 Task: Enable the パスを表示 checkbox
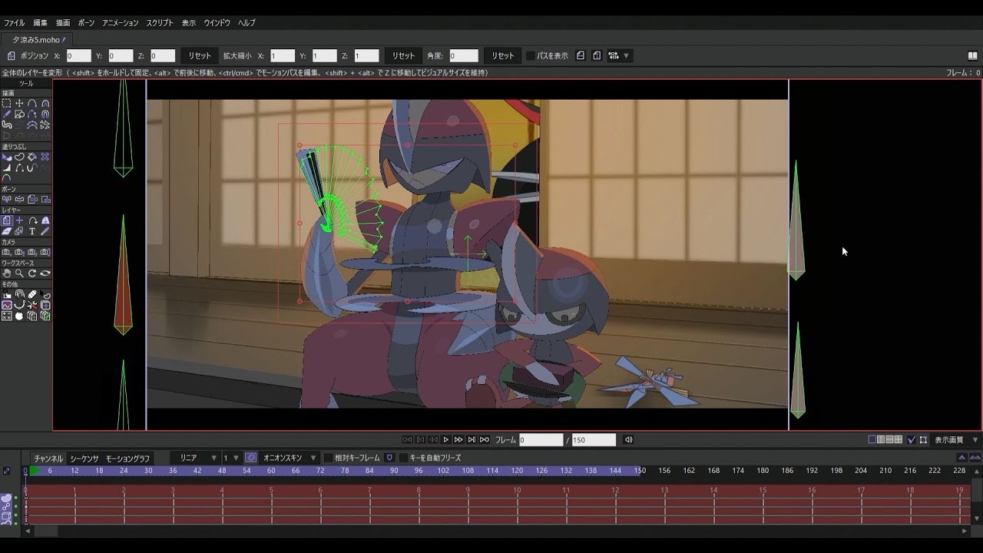click(531, 56)
